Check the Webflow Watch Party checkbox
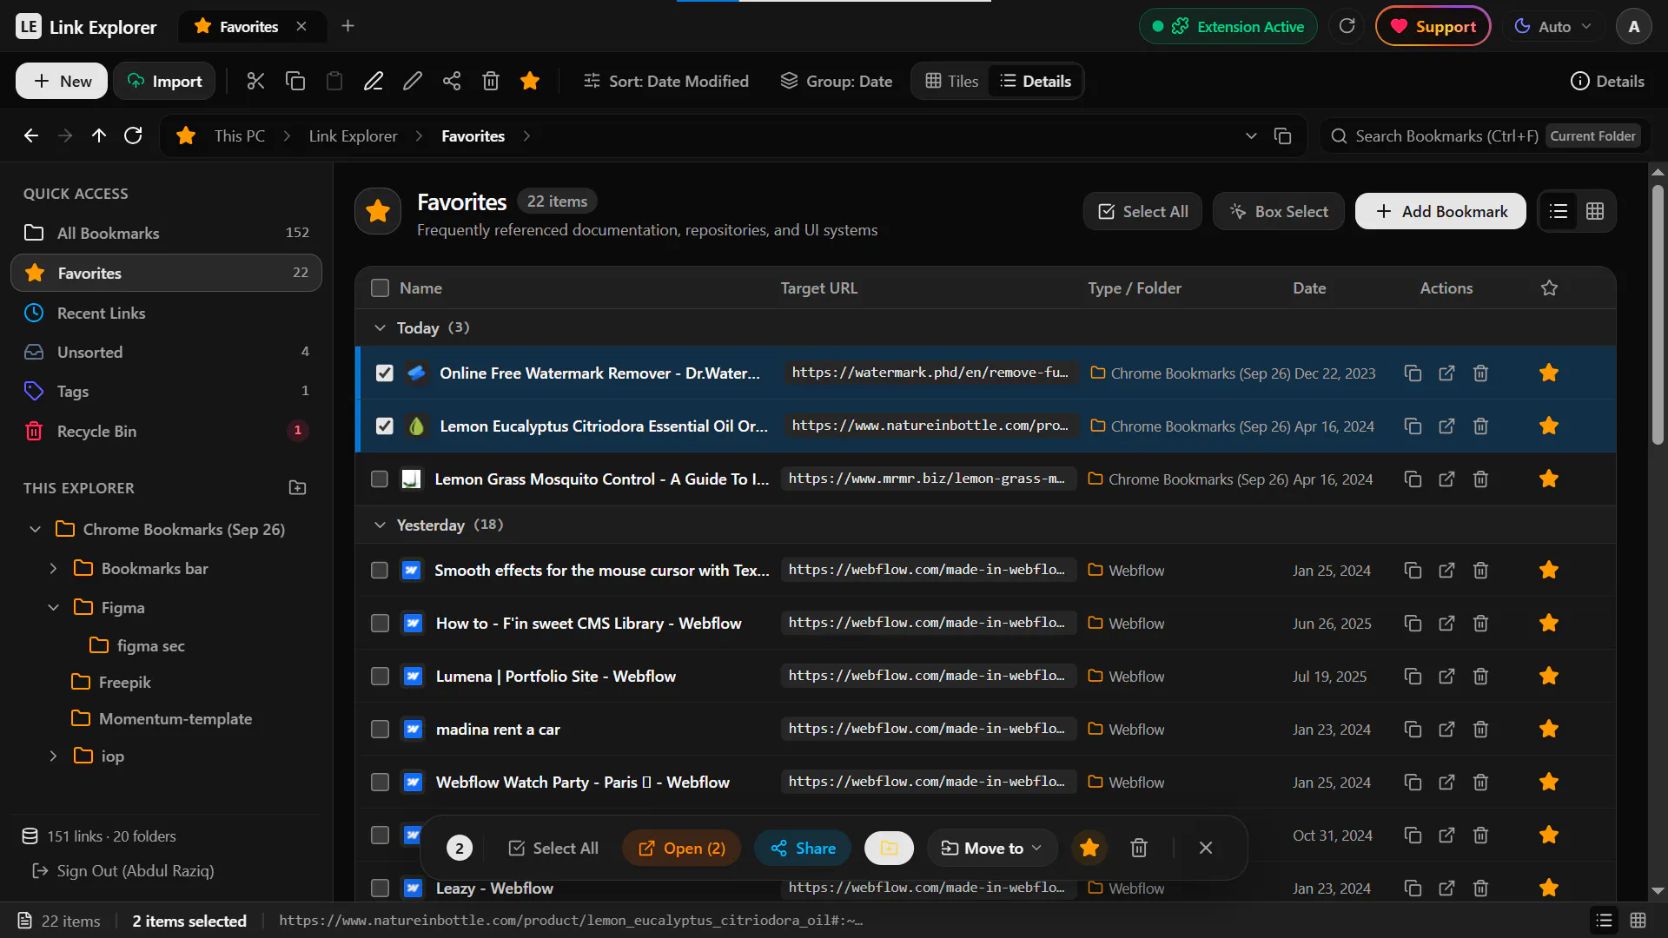The image size is (1668, 938). tap(380, 782)
